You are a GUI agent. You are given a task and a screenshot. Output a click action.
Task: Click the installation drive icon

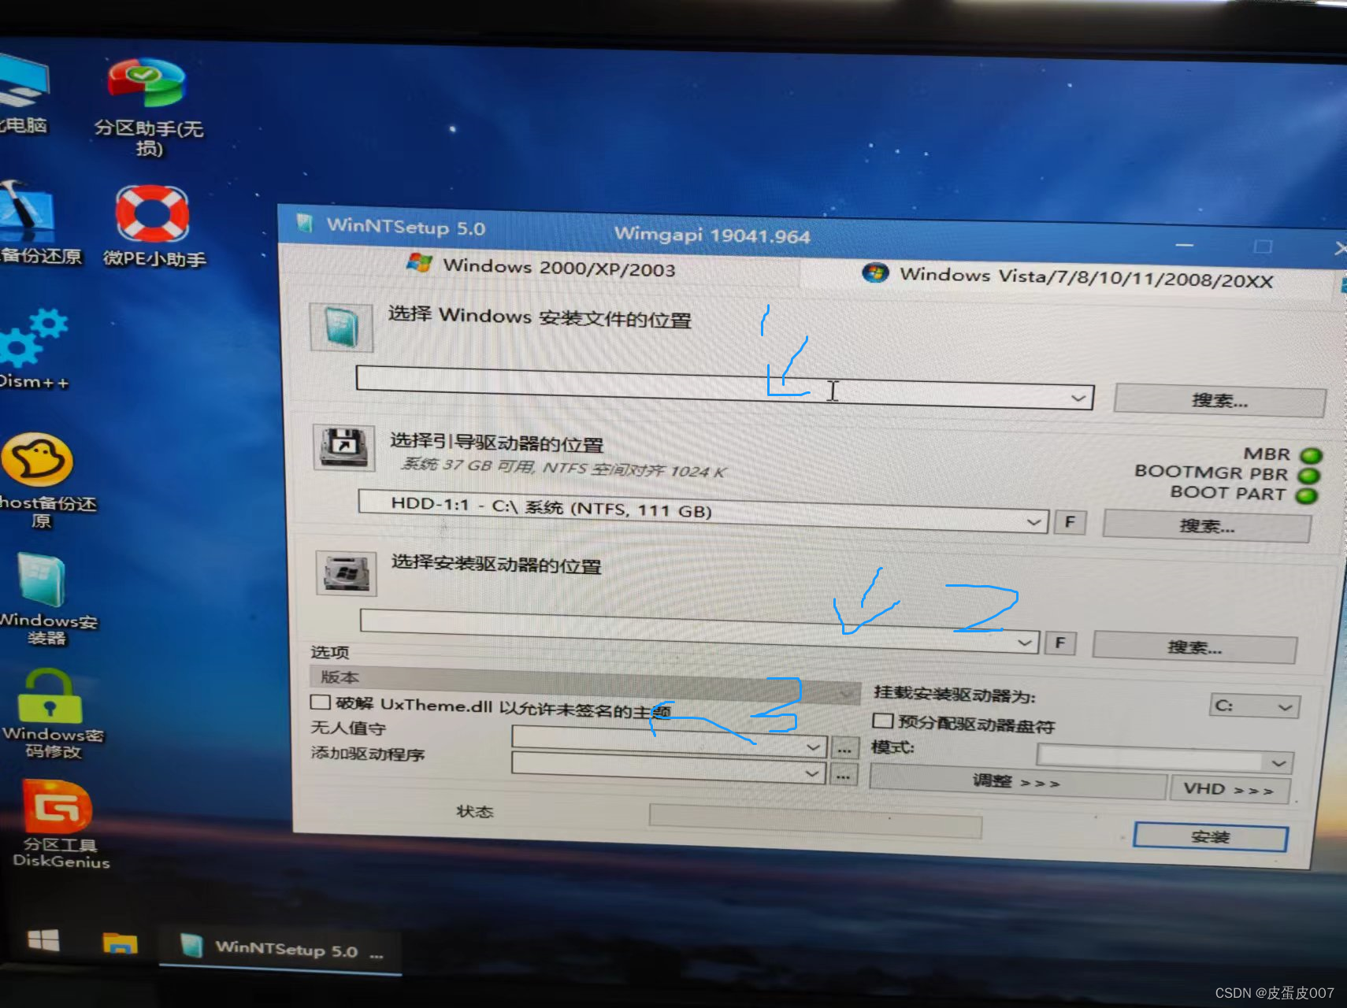click(346, 573)
